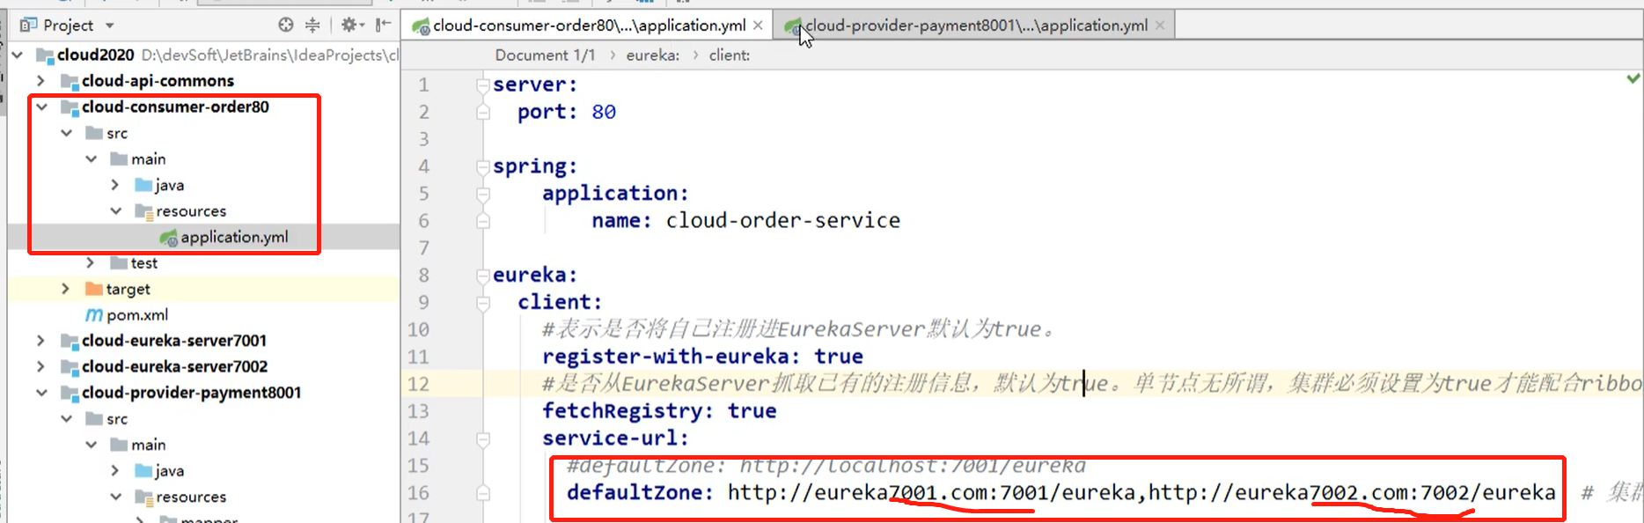
Task: Expand java folder under cloud-consumer-order80
Action: (x=115, y=185)
